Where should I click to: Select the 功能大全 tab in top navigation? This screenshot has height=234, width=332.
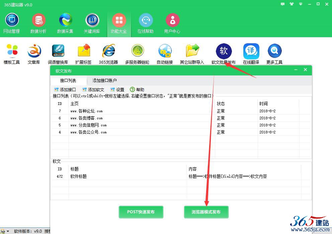(x=119, y=23)
